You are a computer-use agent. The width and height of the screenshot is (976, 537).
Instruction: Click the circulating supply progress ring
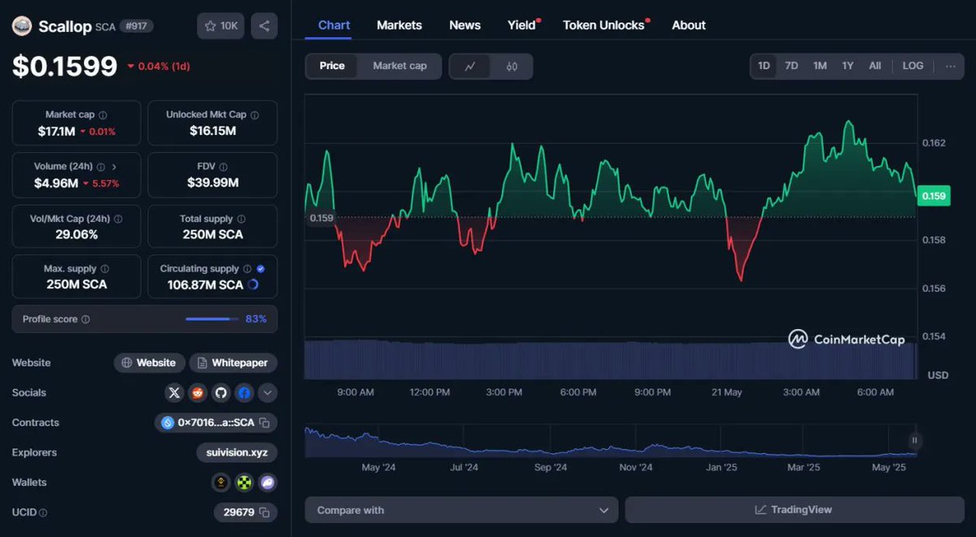click(x=253, y=284)
